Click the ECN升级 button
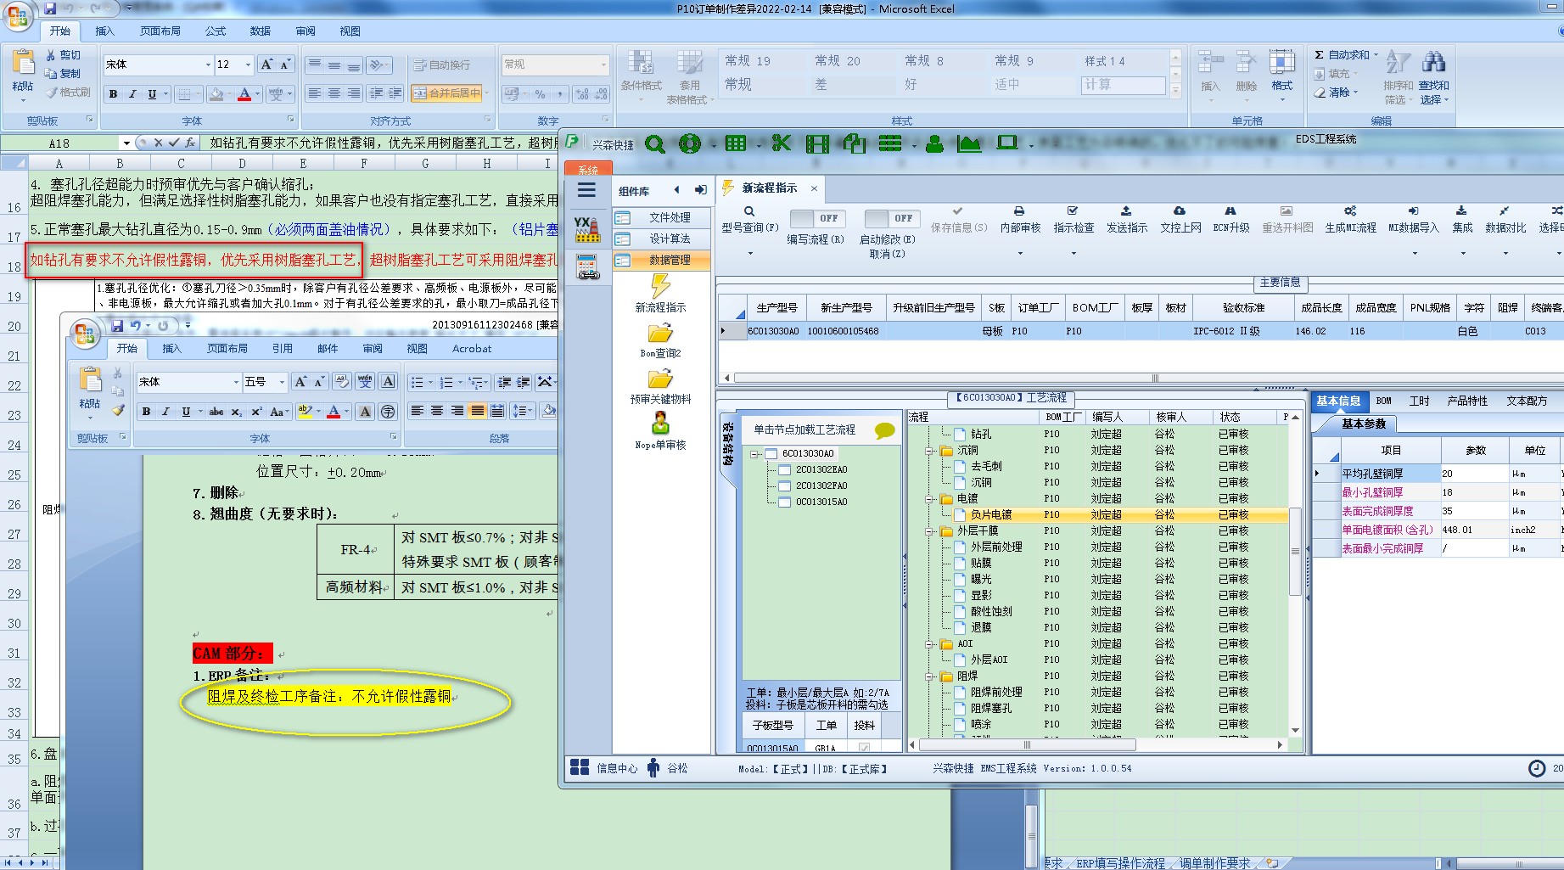1564x870 pixels. (1231, 219)
